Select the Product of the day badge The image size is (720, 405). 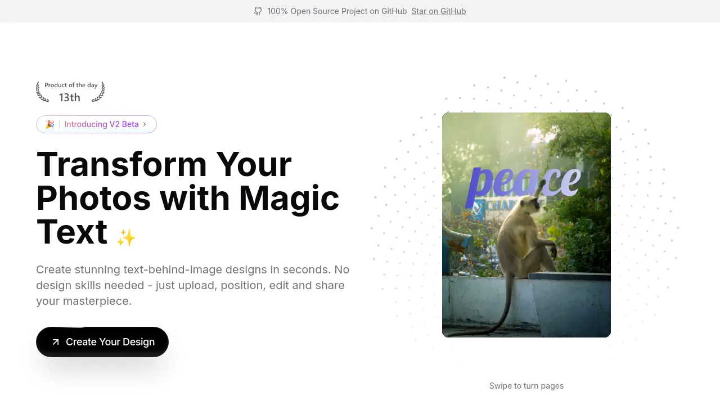[x=70, y=91]
